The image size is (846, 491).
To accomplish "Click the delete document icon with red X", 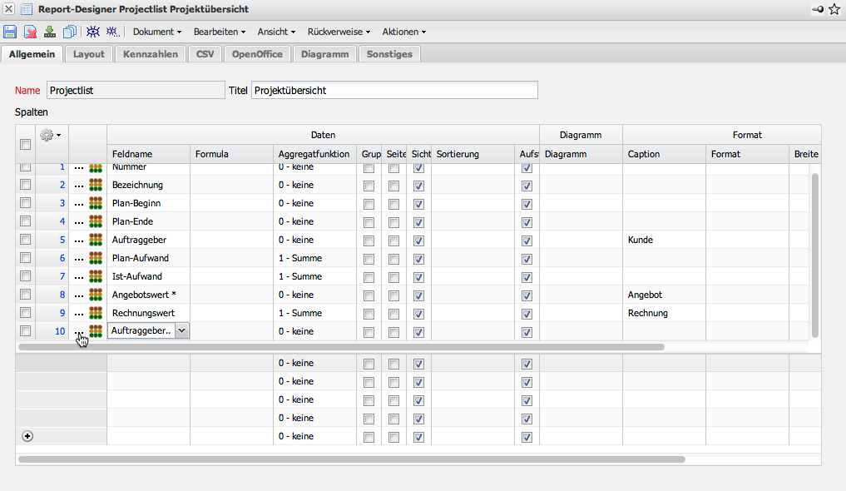I will point(30,32).
